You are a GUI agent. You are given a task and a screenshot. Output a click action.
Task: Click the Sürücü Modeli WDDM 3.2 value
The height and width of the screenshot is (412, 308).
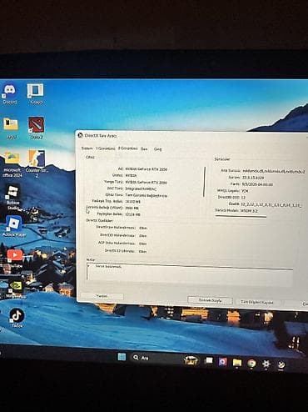click(x=249, y=211)
